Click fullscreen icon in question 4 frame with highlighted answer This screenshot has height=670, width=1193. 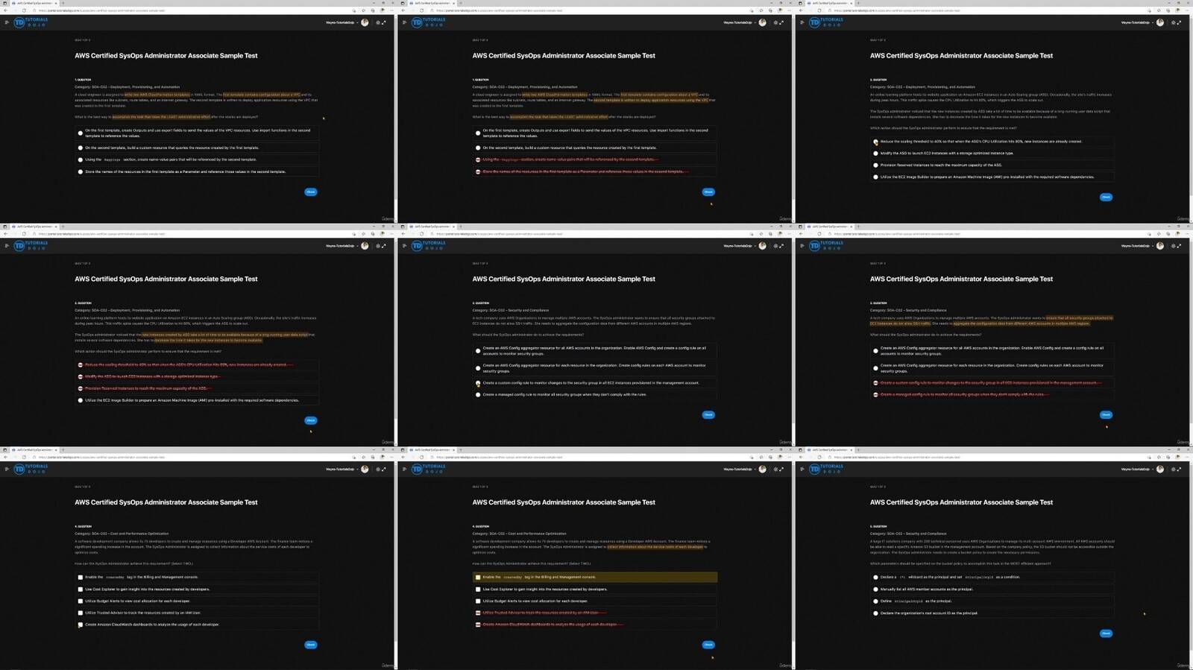(782, 470)
